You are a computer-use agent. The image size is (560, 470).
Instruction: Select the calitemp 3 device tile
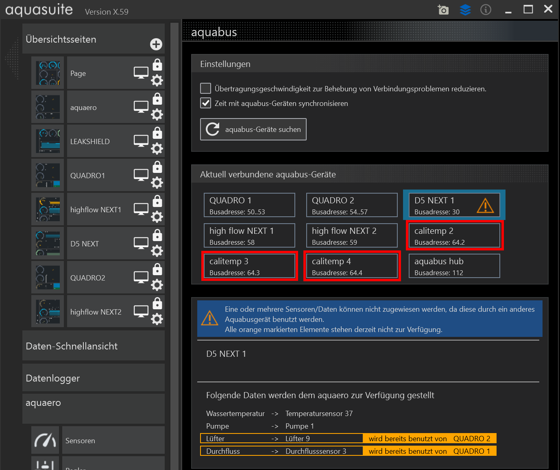tap(249, 266)
